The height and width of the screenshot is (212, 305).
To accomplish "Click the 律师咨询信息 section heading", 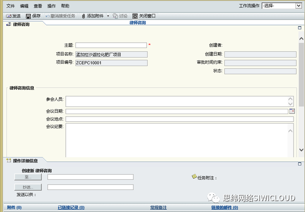I will [22, 88].
